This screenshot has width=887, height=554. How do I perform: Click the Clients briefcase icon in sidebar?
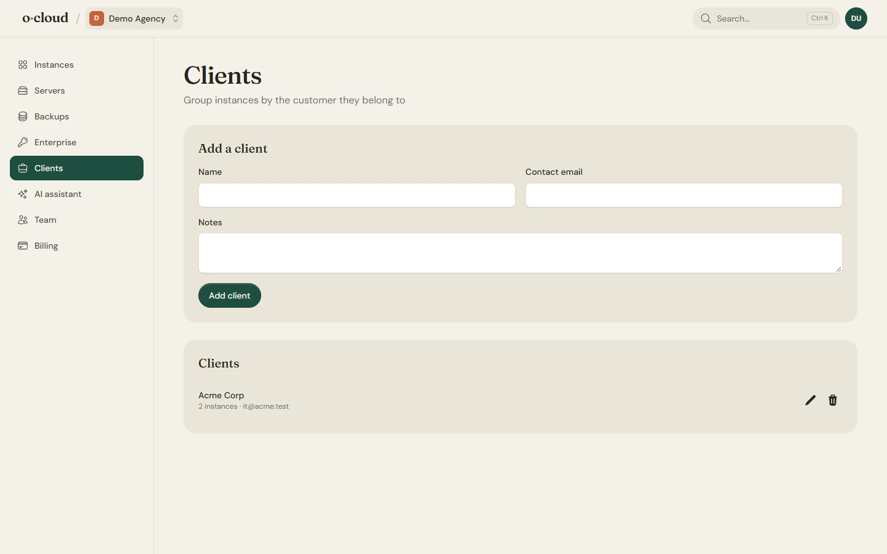click(x=23, y=168)
